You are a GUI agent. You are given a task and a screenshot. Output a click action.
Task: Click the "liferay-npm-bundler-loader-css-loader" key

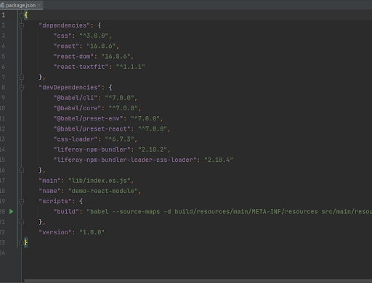[125, 160]
